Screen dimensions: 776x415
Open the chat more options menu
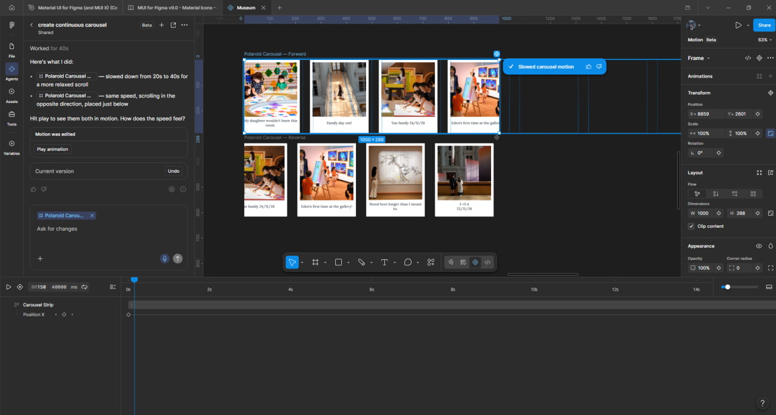(184, 25)
